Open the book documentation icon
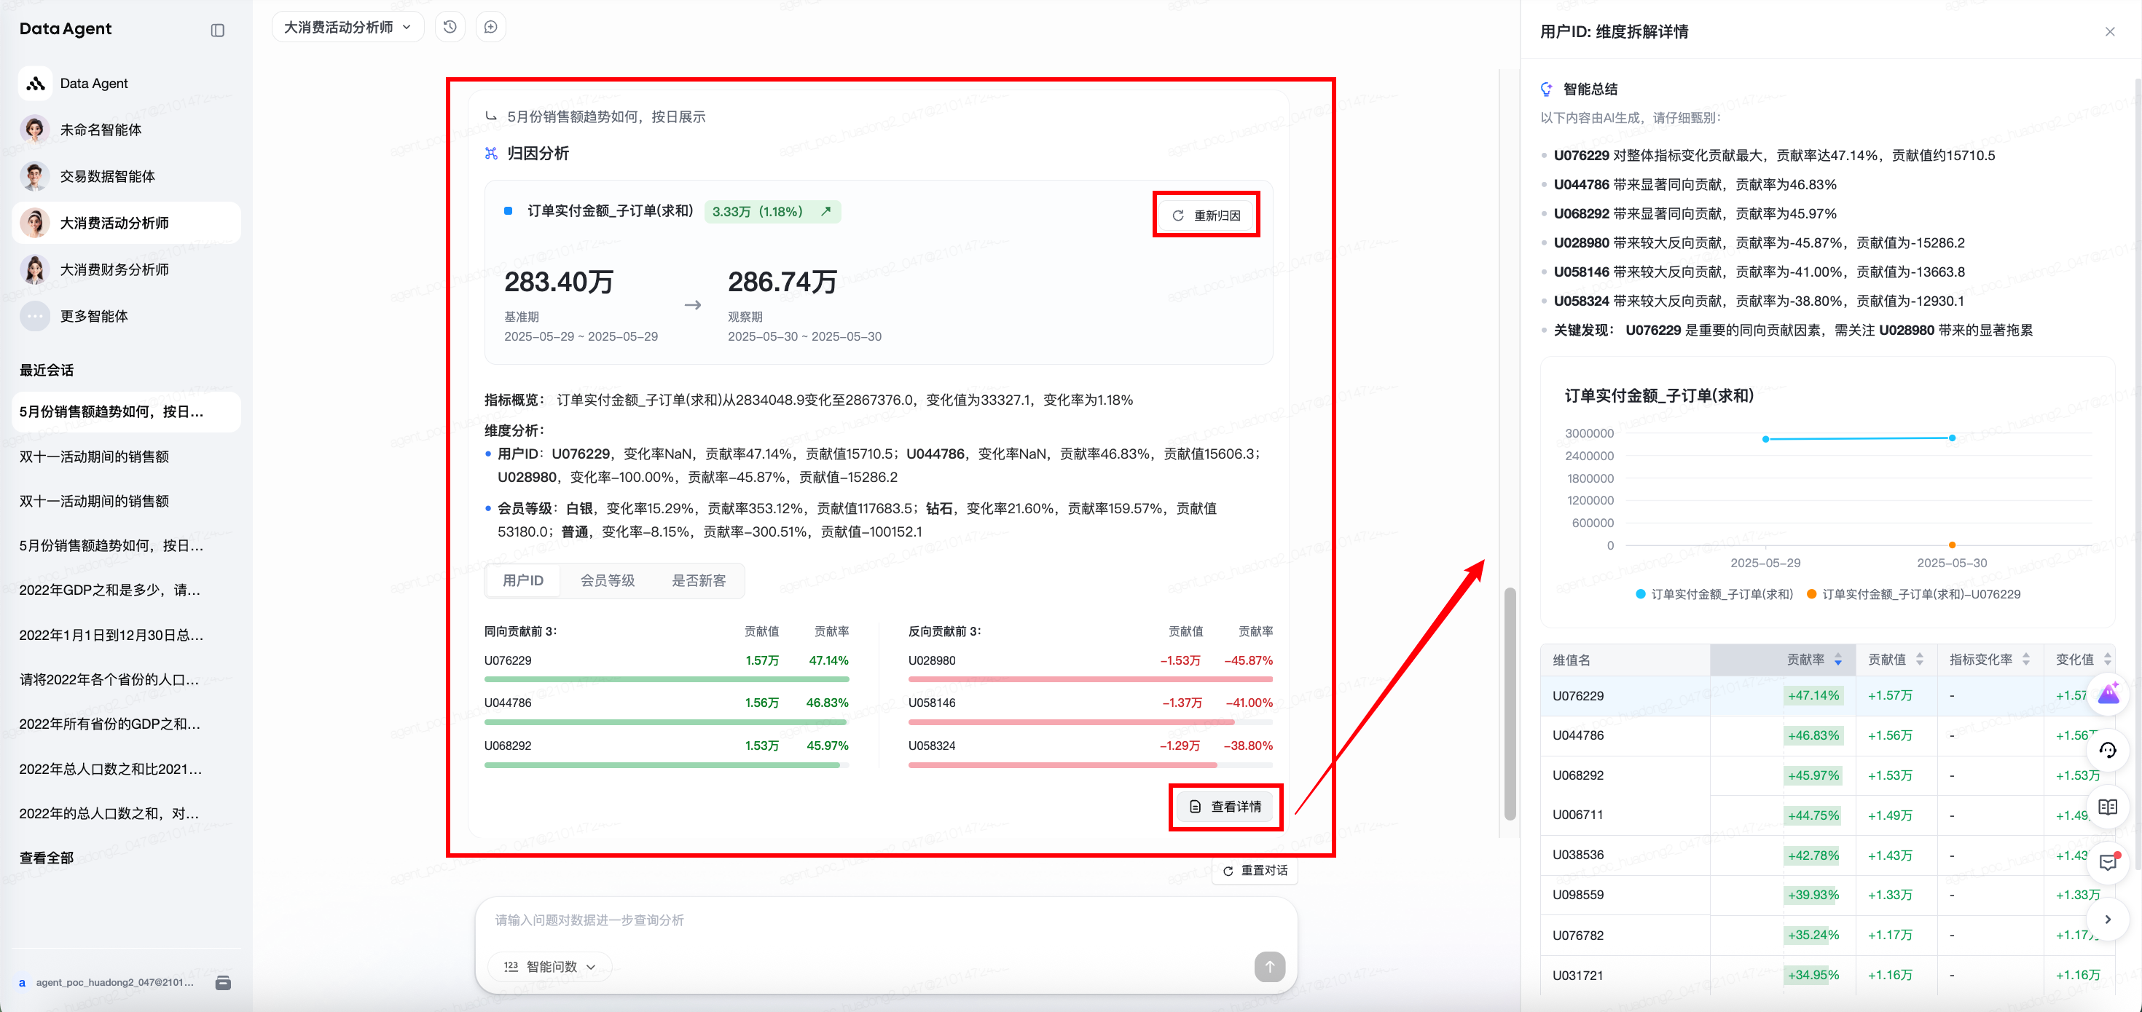The image size is (2142, 1012). [2107, 807]
